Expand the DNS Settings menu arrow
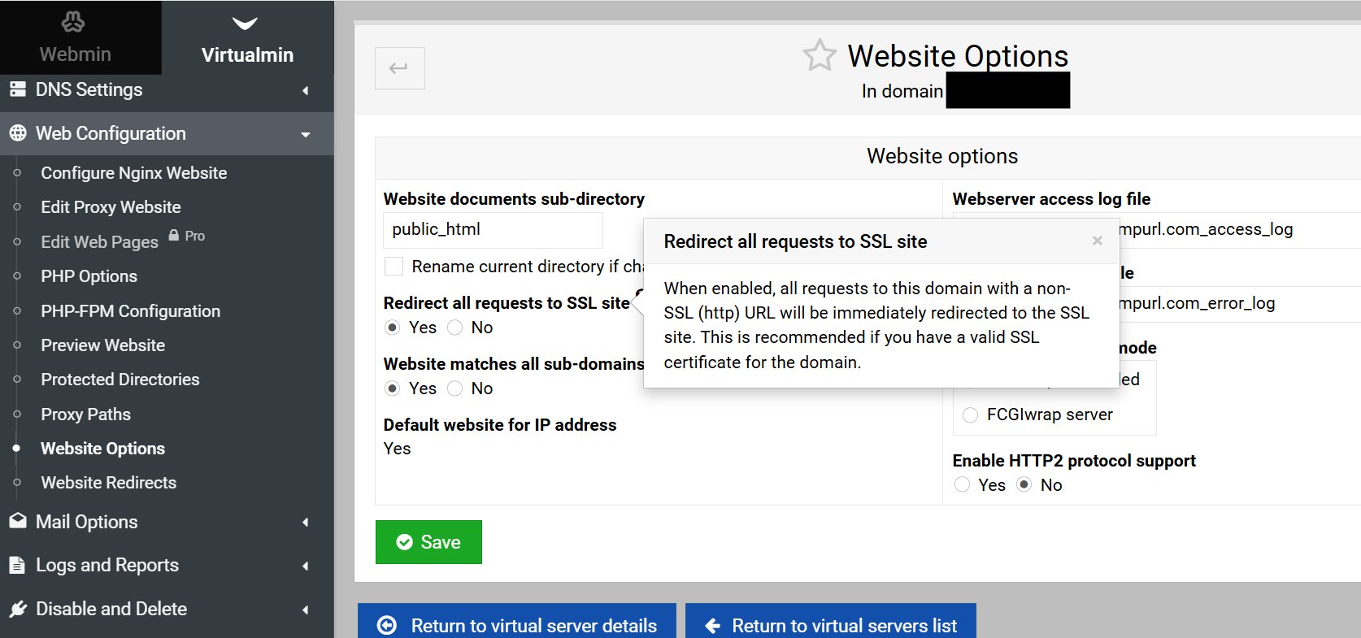Image resolution: width=1361 pixels, height=638 pixels. click(x=306, y=90)
